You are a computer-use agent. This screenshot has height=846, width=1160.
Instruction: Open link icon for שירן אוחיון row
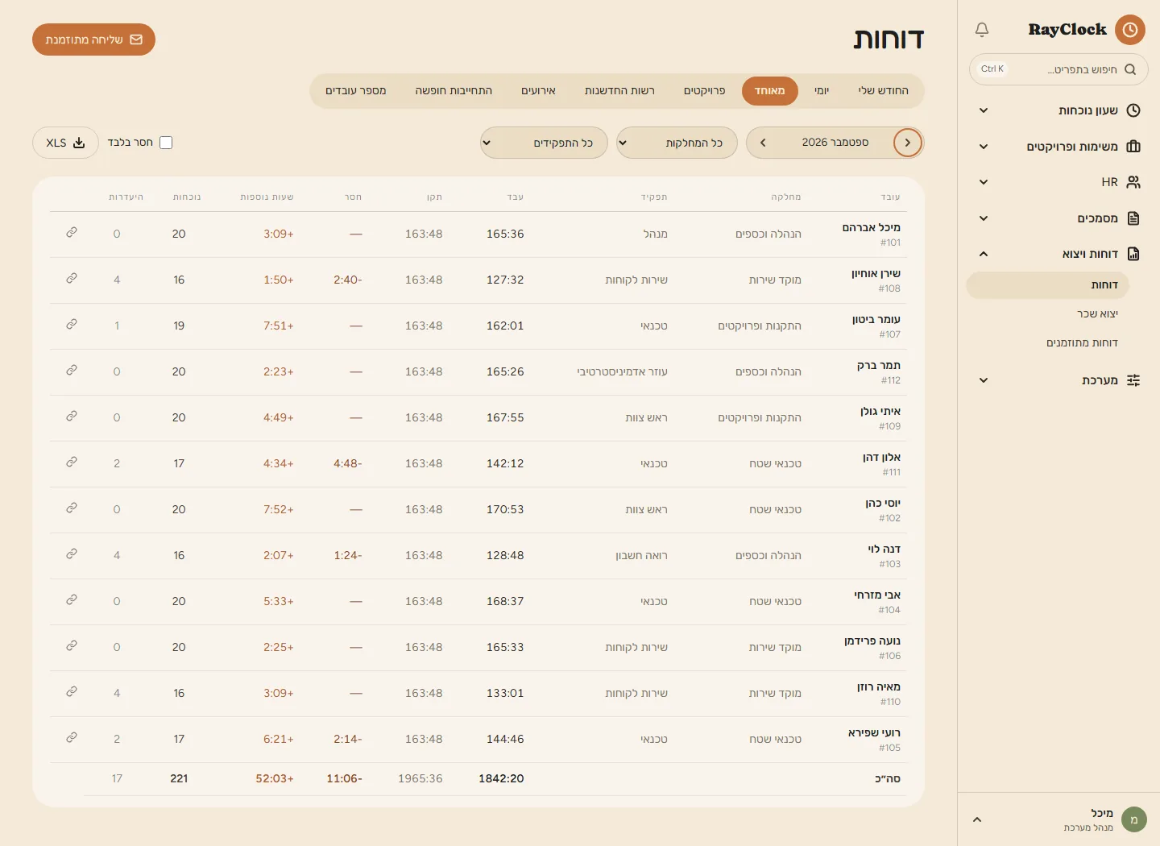[x=72, y=279]
